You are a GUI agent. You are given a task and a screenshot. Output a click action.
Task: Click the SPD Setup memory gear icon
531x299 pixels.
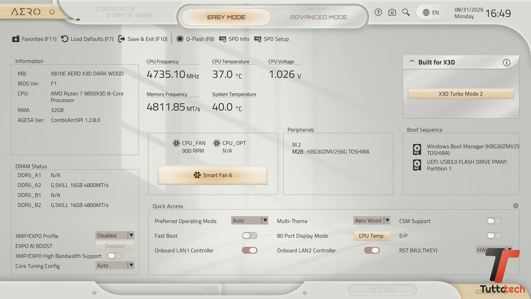[258, 39]
